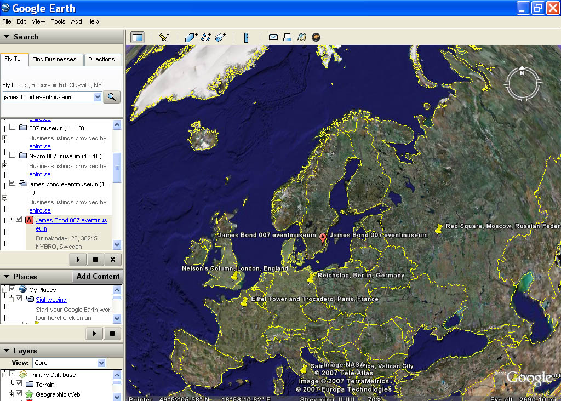Viewport: 561px width, 401px height.
Task: Open current view in Google Maps
Action: click(301, 37)
